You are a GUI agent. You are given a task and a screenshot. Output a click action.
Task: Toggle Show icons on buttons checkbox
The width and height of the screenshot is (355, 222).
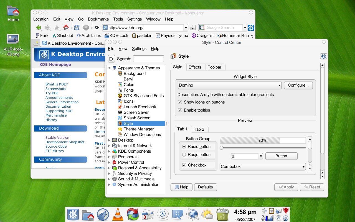(180, 102)
